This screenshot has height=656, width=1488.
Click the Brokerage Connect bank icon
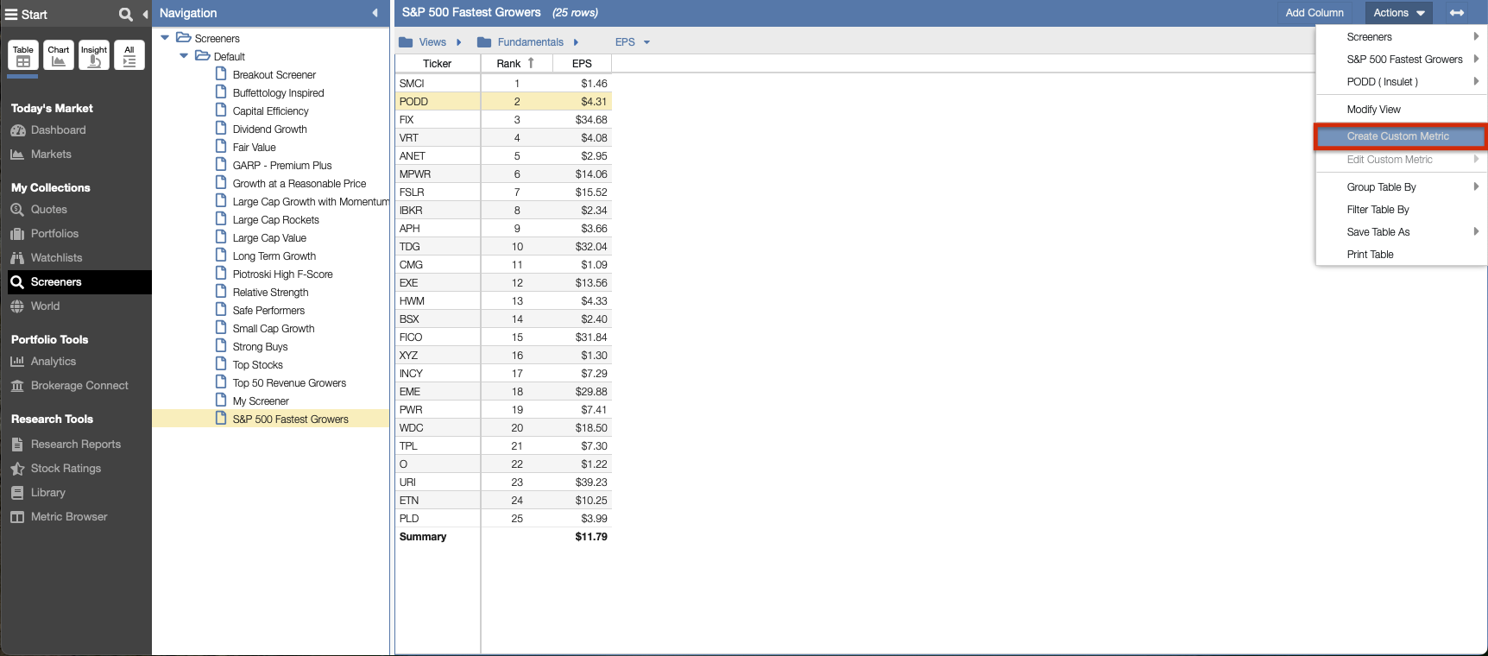click(x=17, y=386)
